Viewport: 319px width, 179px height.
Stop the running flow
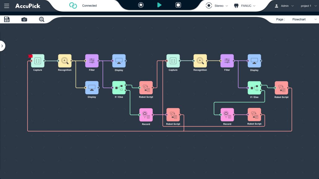[178, 5]
